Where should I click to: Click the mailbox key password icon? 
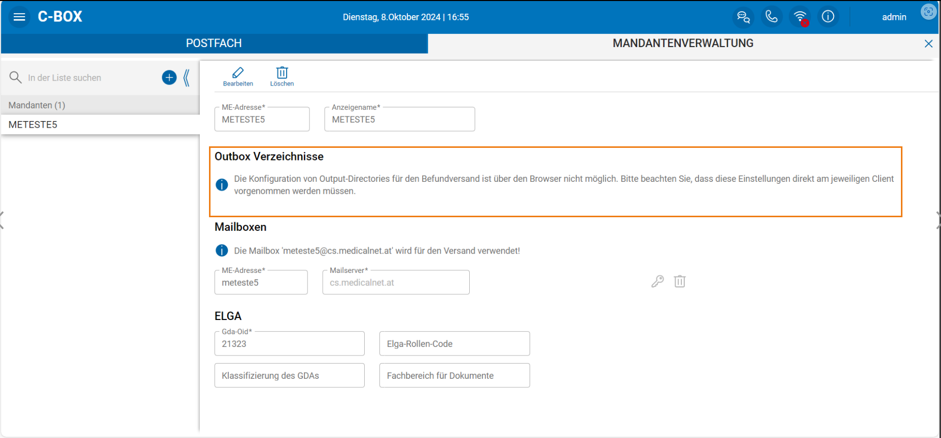657,281
